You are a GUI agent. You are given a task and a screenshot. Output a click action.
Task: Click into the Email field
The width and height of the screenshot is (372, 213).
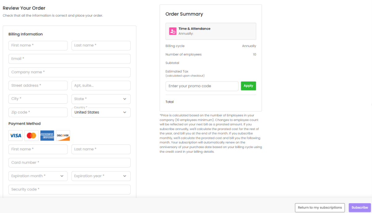pyautogui.click(x=69, y=59)
